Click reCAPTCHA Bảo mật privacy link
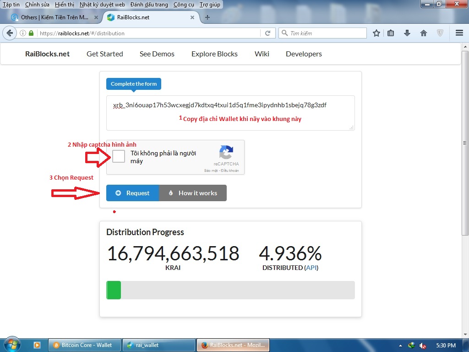This screenshot has width=469, height=352. 211,170
